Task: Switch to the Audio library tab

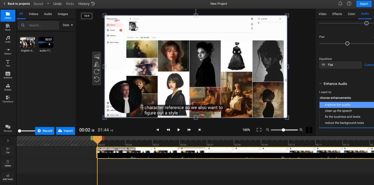Action: click(48, 14)
